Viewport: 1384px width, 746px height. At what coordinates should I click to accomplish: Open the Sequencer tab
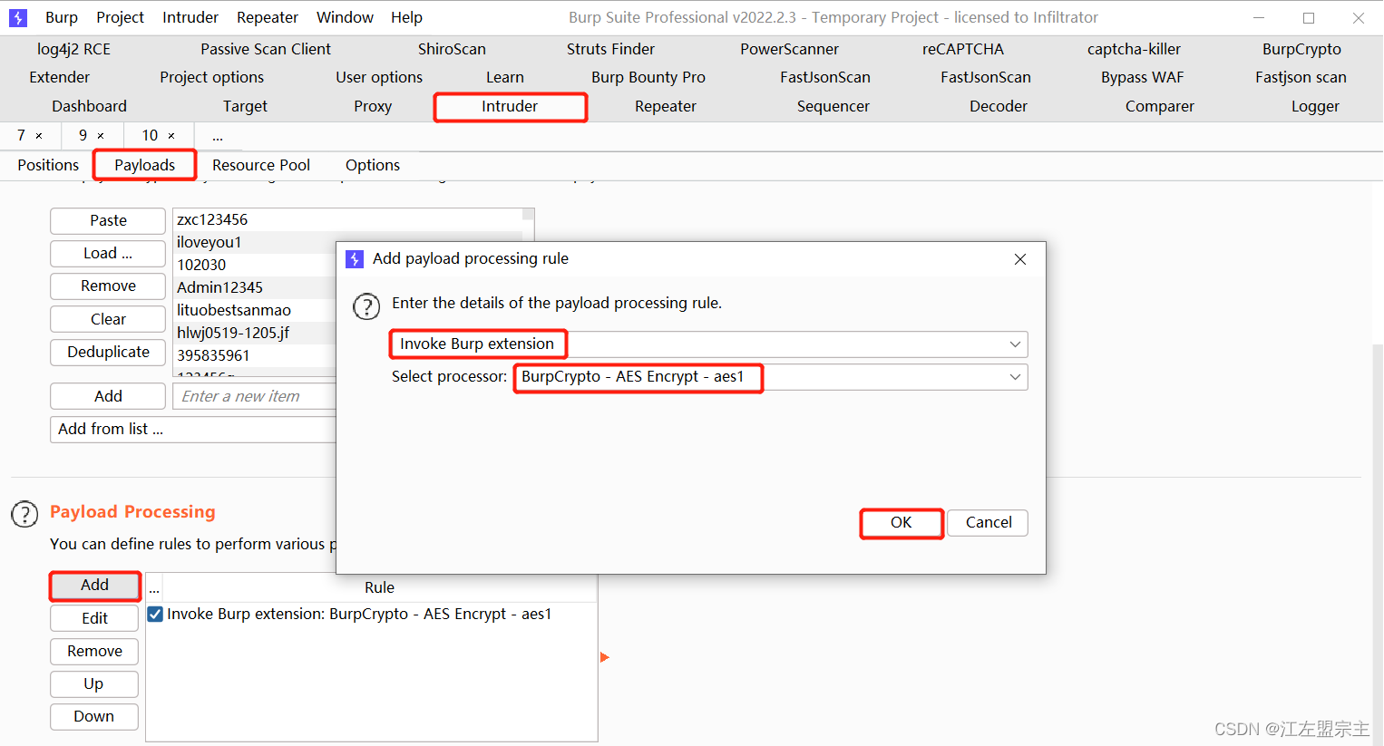click(x=833, y=106)
